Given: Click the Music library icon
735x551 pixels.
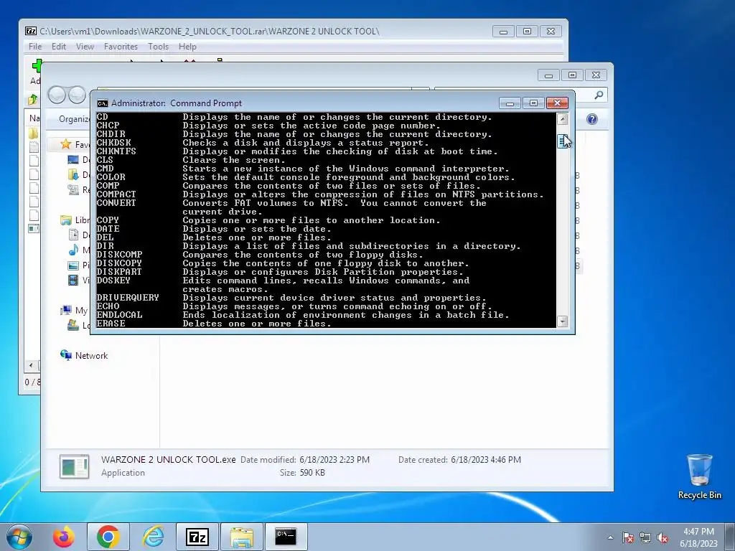Looking at the screenshot, I should pyautogui.click(x=73, y=250).
